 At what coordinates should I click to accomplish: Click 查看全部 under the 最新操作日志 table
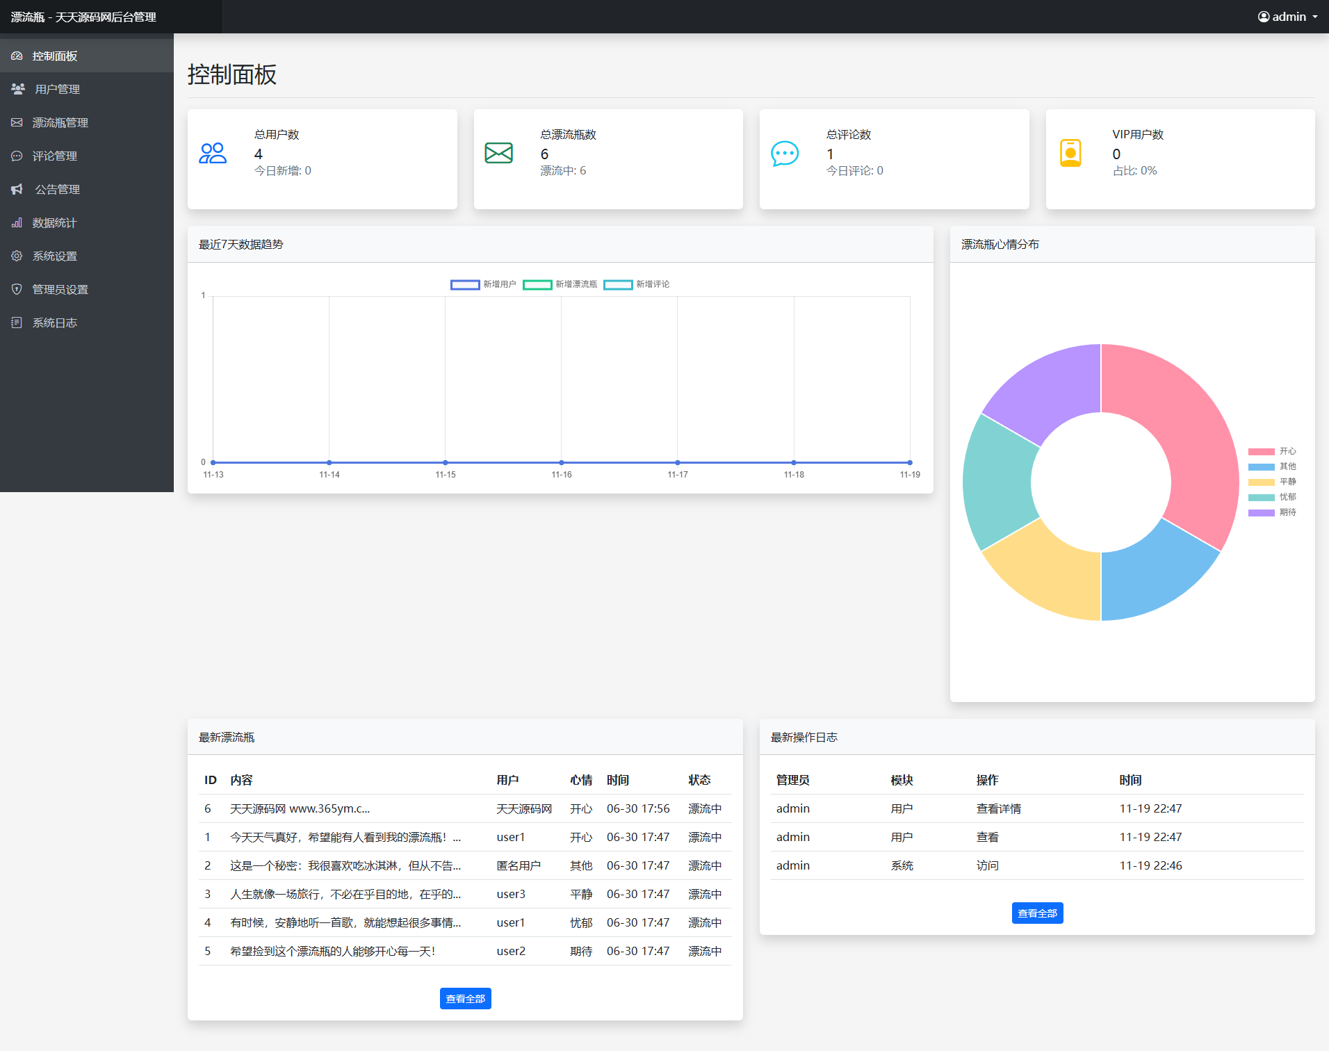[x=1037, y=913]
